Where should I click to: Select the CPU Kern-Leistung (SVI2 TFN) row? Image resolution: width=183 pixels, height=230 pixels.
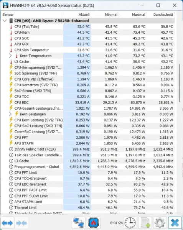pyautogui.click(x=88, y=120)
